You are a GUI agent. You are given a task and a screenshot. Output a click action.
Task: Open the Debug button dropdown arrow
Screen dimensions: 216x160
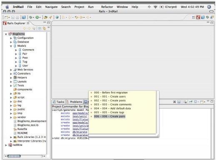click(x=34, y=17)
